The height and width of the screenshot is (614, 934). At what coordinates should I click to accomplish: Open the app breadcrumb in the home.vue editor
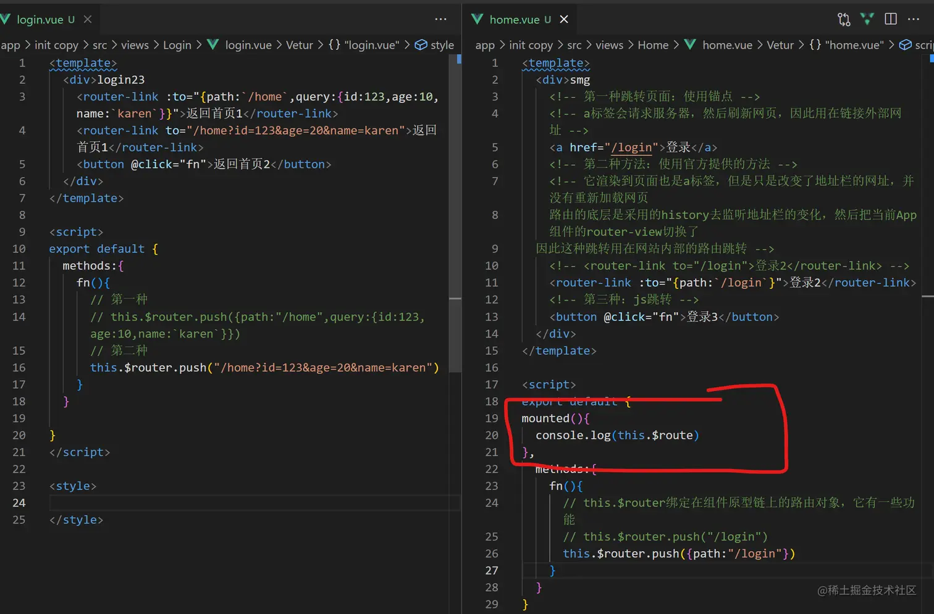point(485,45)
